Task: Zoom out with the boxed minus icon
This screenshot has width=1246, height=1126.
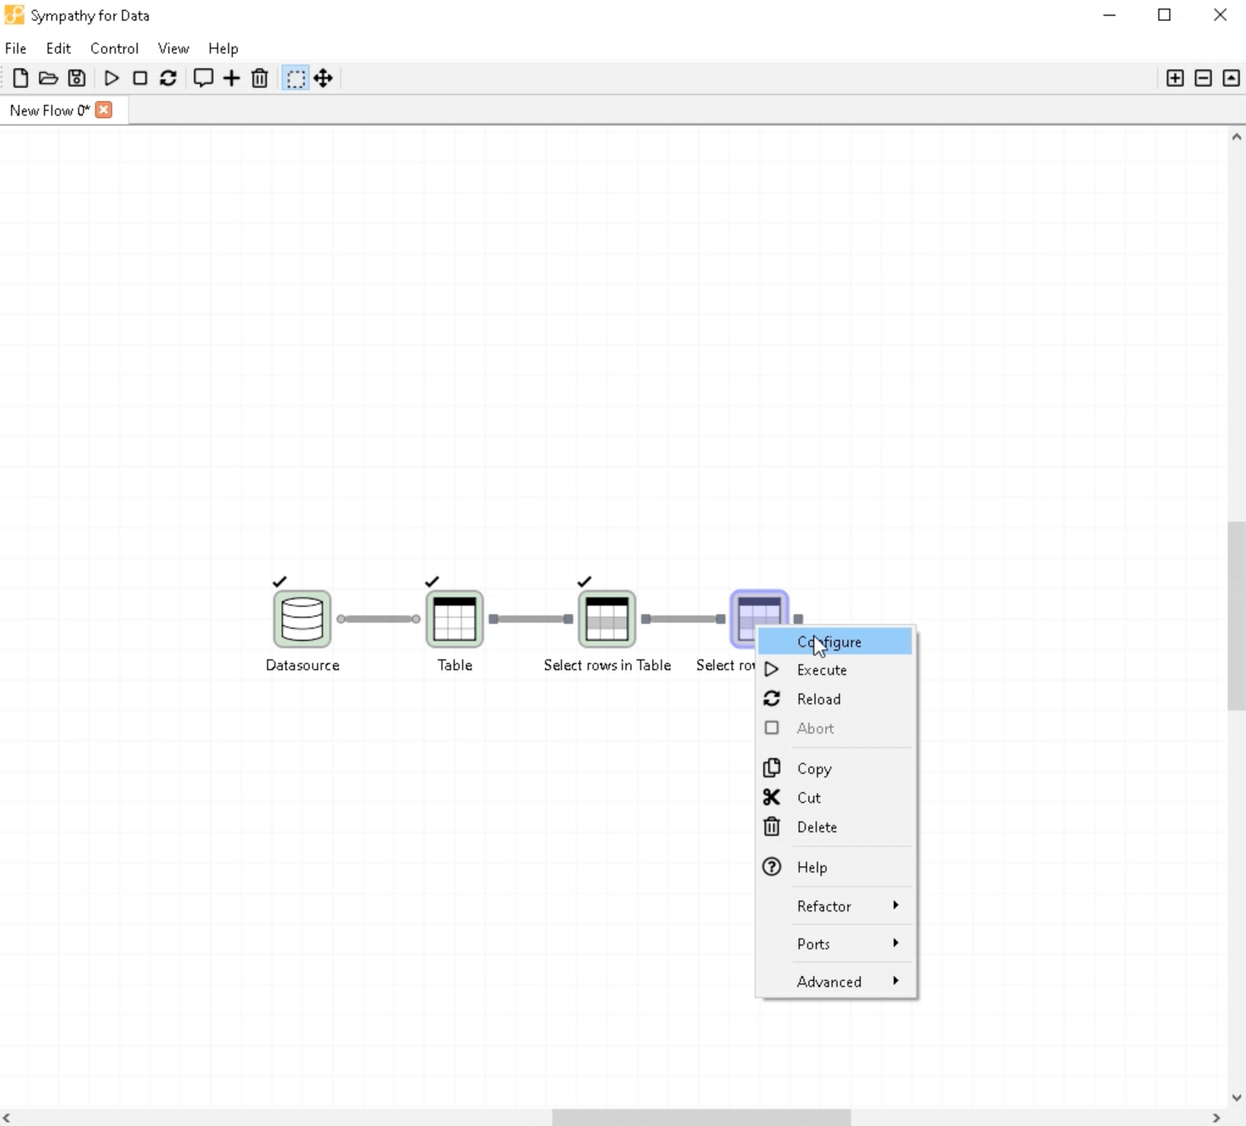Action: pos(1203,78)
